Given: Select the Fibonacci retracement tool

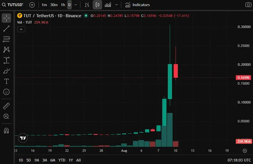Looking at the screenshot, I should point(6,39).
